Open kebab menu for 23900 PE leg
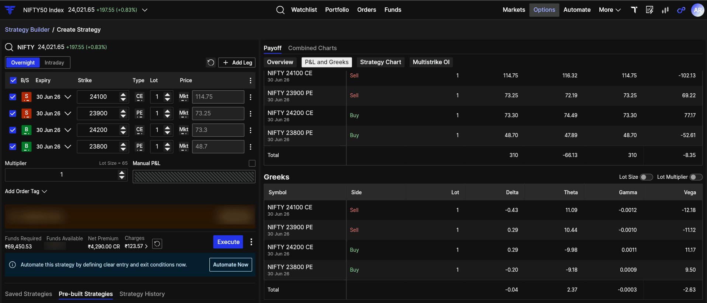Image resolution: width=707 pixels, height=303 pixels. (251, 114)
